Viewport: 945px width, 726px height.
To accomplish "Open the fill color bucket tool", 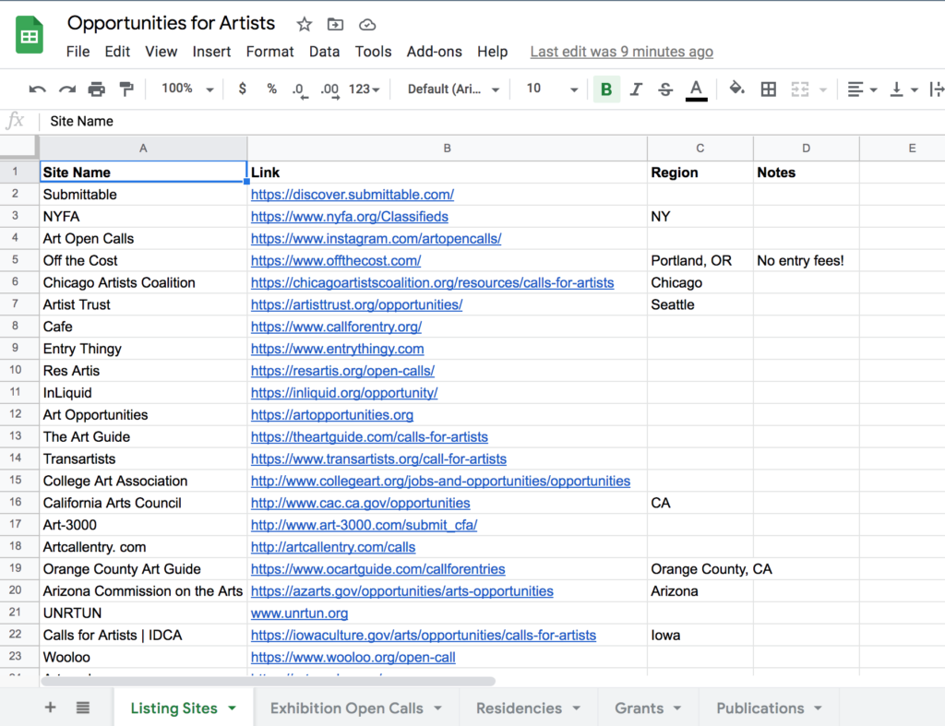I will 736,89.
